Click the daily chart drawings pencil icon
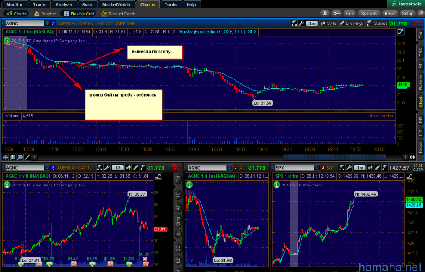Screen dimensions: 425x272 [136, 168]
